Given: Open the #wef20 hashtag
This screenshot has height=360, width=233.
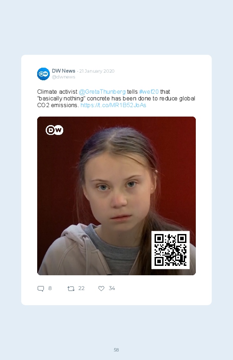Looking at the screenshot, I should click(149, 91).
